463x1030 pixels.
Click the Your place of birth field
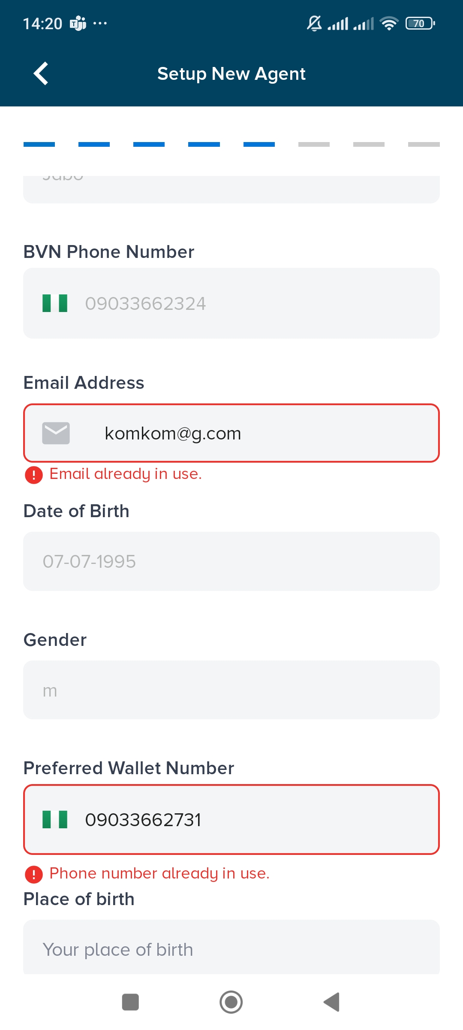coord(231,948)
